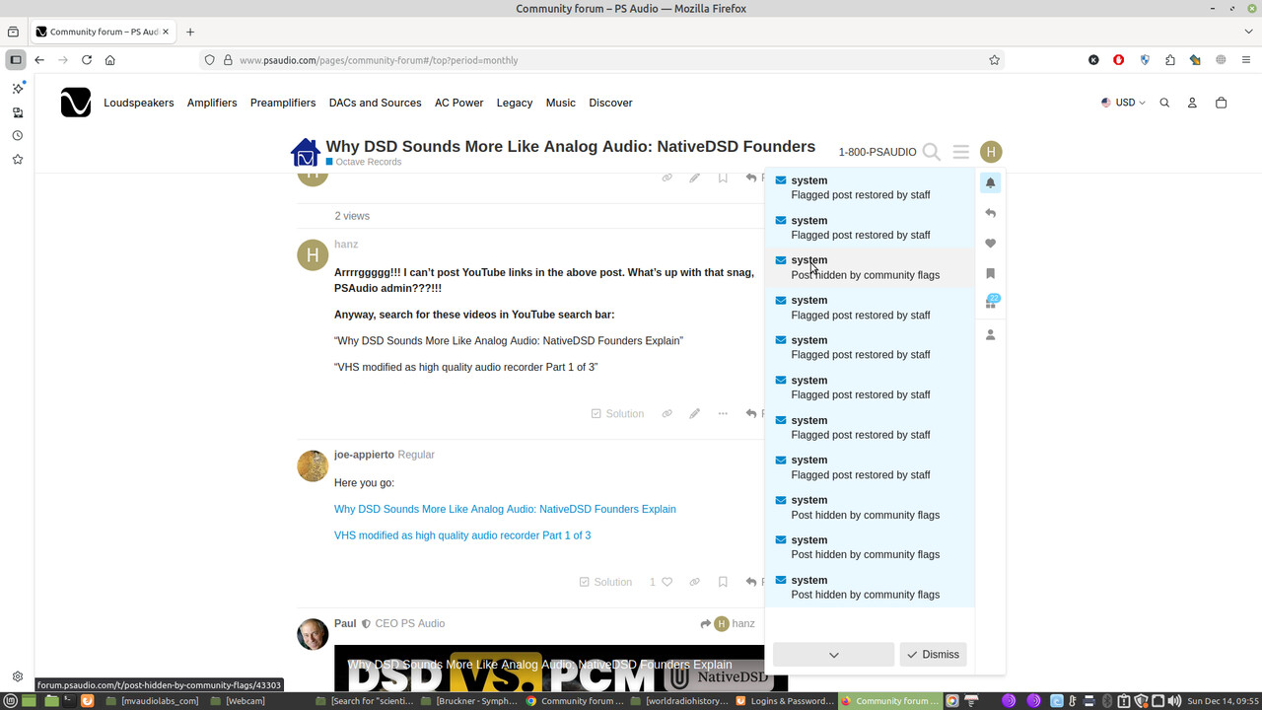The width and height of the screenshot is (1262, 710).
Task: Click the forum search magnifier icon
Action: (932, 152)
